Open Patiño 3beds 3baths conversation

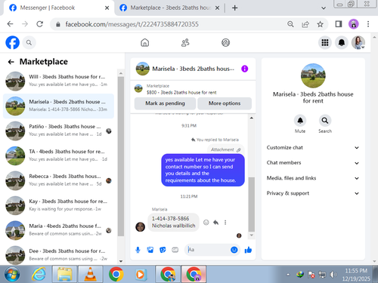tap(58, 131)
